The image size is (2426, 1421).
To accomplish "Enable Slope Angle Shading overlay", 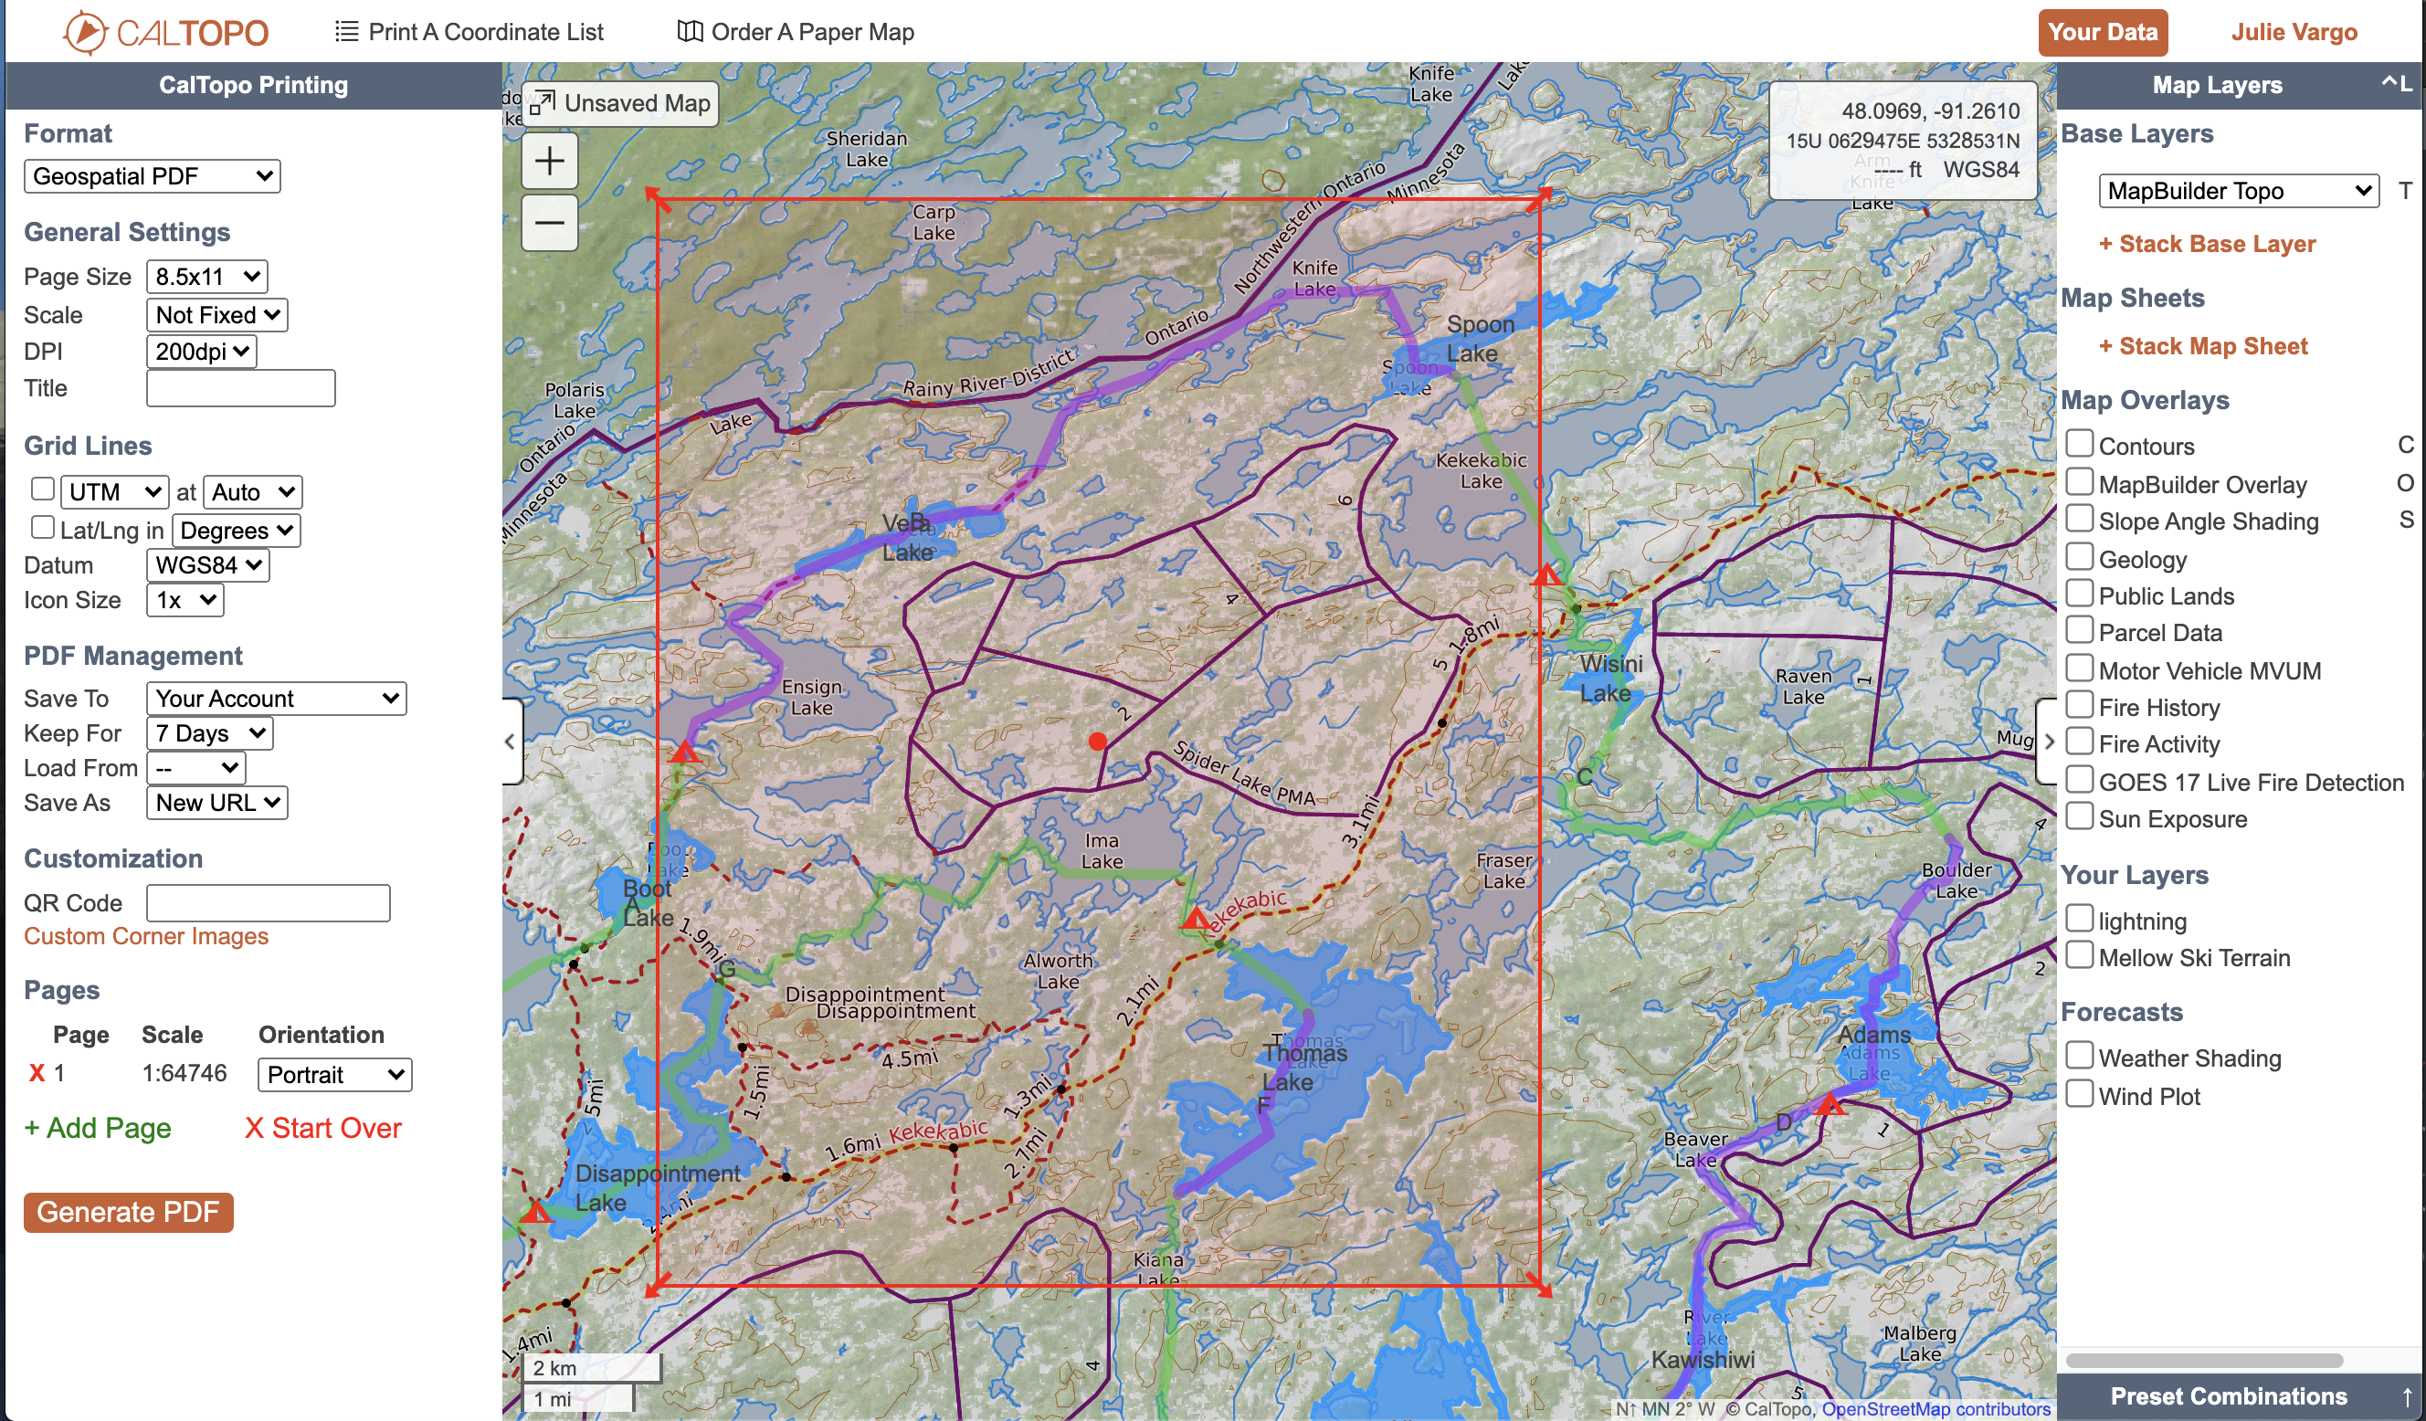I will (x=2080, y=519).
